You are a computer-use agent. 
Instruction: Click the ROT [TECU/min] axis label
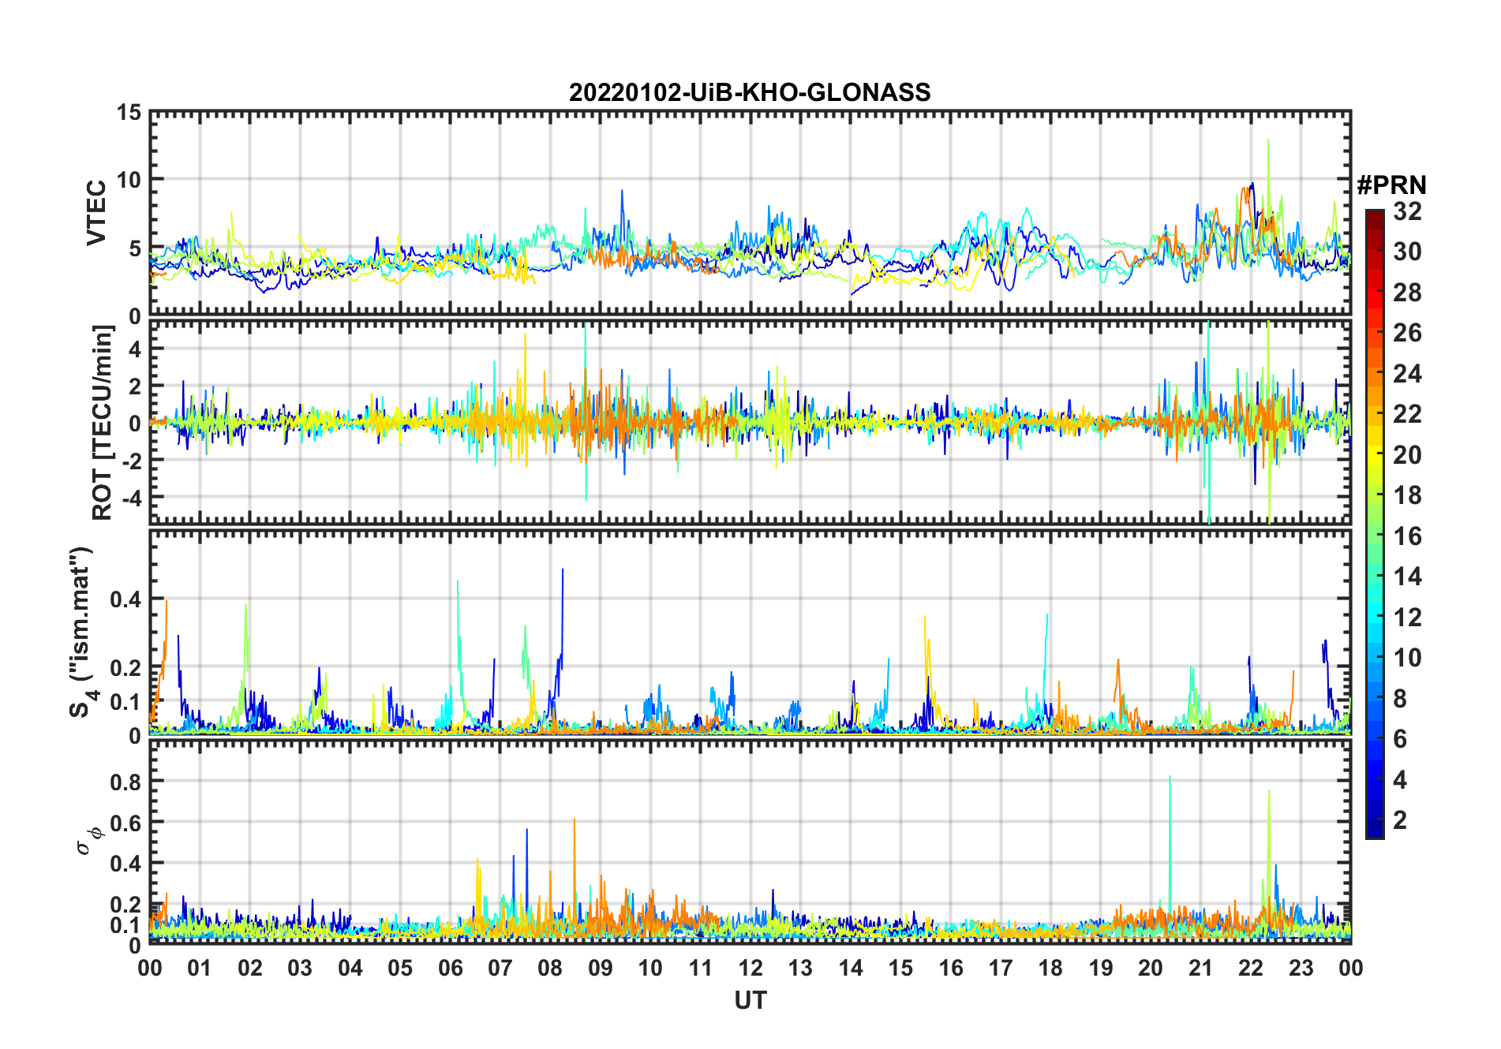[x=102, y=422]
